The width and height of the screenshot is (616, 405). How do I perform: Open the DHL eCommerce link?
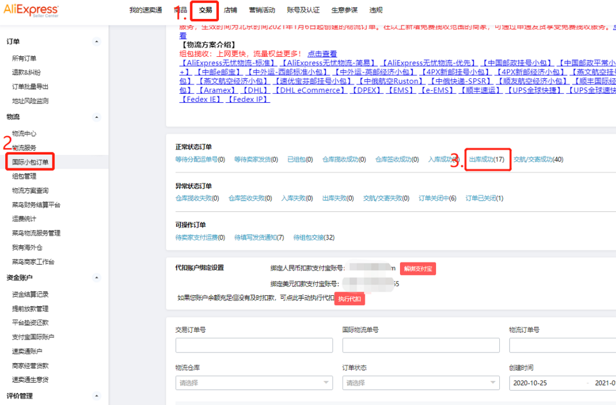pyautogui.click(x=310, y=90)
